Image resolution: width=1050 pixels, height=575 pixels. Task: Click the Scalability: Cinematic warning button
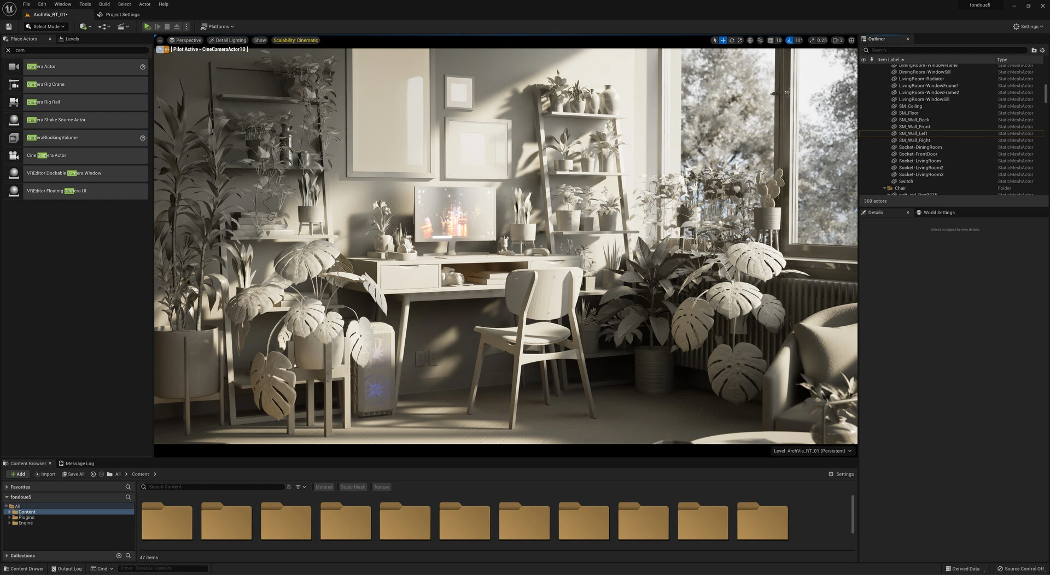coord(295,40)
